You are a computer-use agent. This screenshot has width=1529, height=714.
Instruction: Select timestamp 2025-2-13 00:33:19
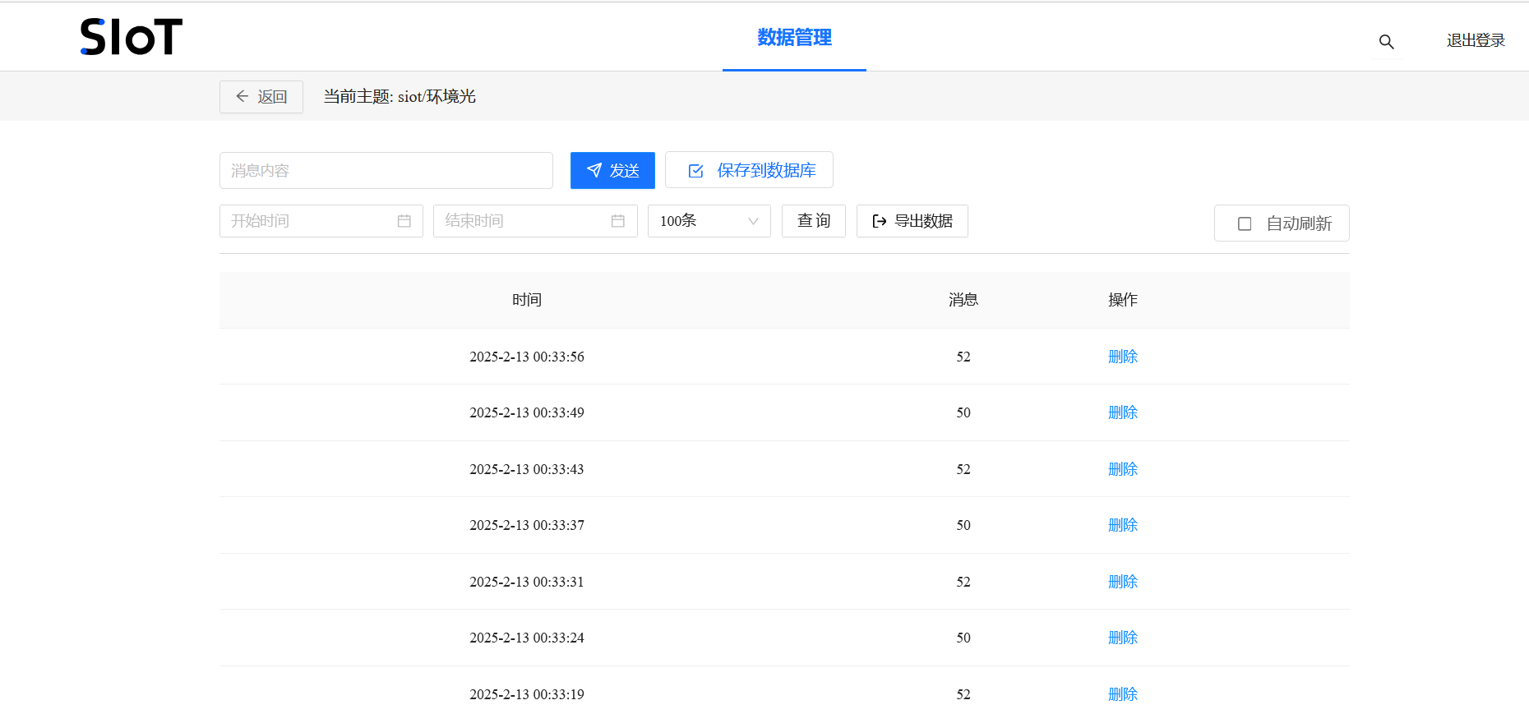pos(527,694)
